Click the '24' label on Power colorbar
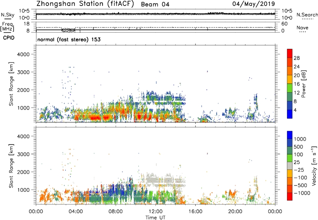The width and height of the screenshot is (318, 220). [297, 67]
